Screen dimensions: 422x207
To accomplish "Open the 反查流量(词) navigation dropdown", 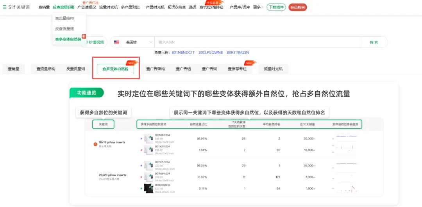I will [x=63, y=7].
